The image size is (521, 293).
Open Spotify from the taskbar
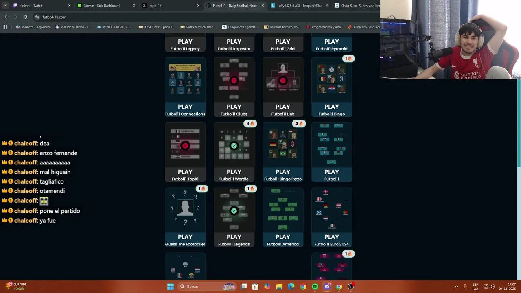tap(315, 286)
